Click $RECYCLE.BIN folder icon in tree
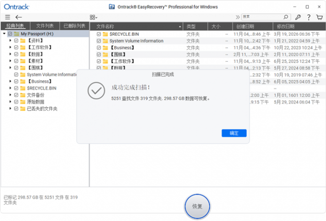 click(23, 88)
